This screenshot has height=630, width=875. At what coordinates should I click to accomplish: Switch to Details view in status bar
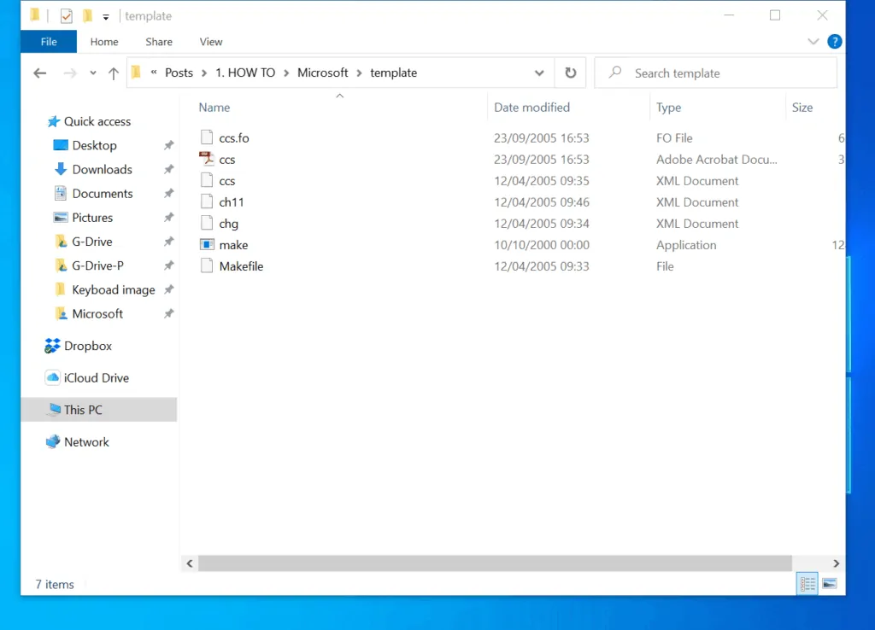(x=807, y=583)
